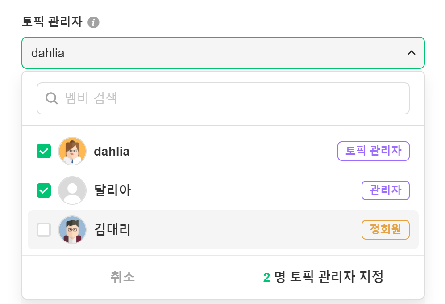Click the 관리자 badge next to 달리아
The width and height of the screenshot is (445, 304).
point(385,190)
